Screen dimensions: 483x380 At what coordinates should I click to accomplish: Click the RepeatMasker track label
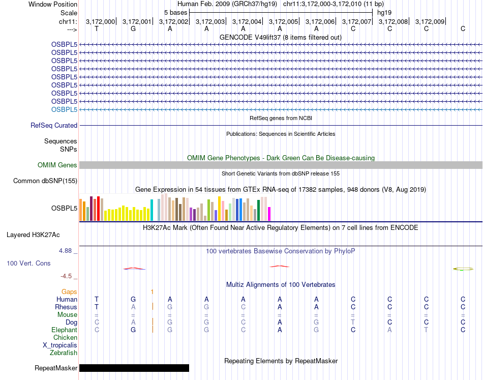coord(56,368)
